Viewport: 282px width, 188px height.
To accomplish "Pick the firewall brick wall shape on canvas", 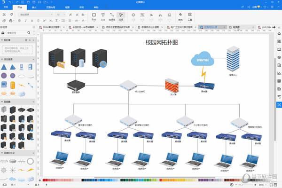I will point(172,86).
